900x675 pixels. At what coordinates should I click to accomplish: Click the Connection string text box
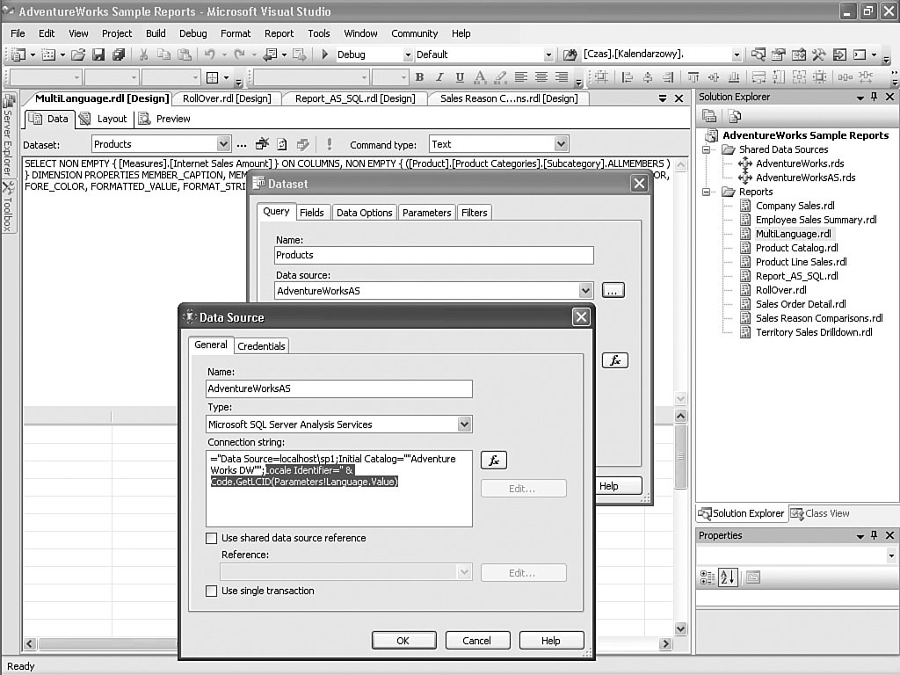click(338, 489)
